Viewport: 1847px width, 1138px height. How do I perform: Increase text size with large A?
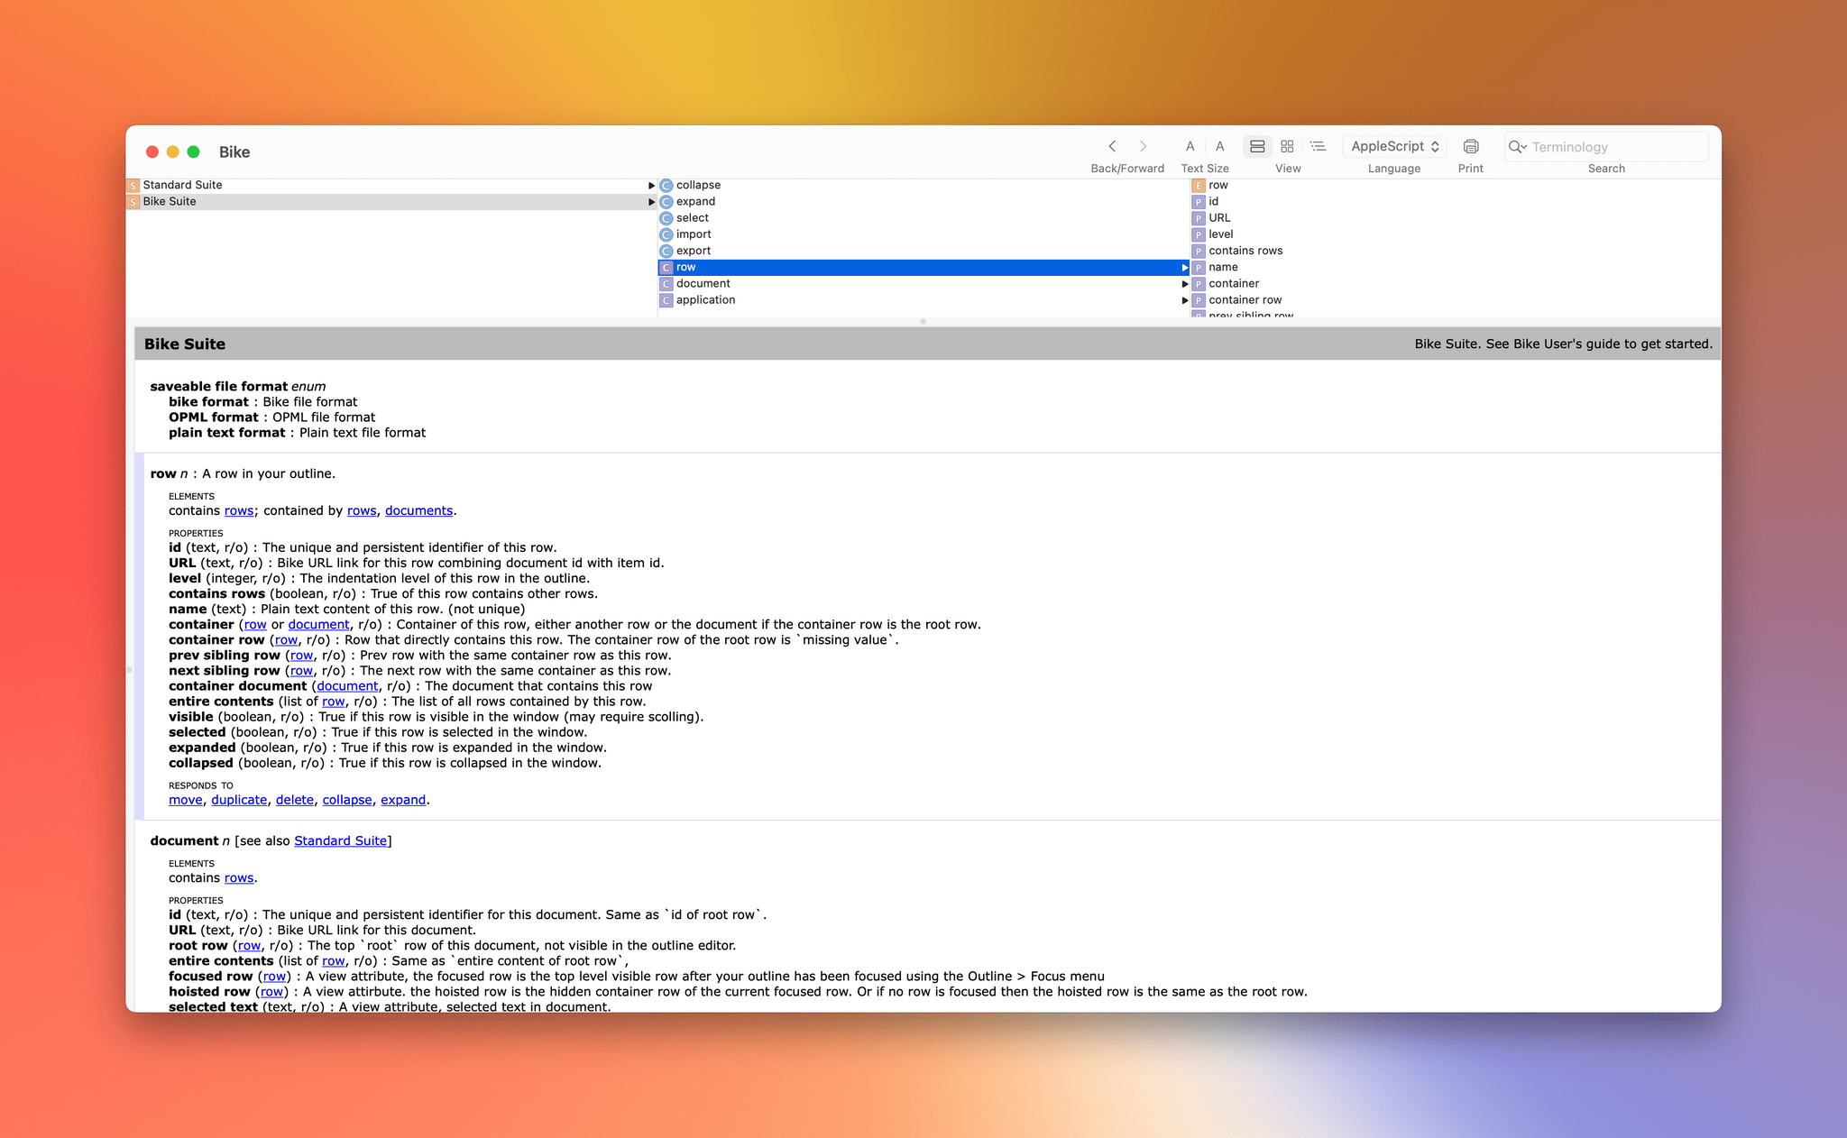1219,146
